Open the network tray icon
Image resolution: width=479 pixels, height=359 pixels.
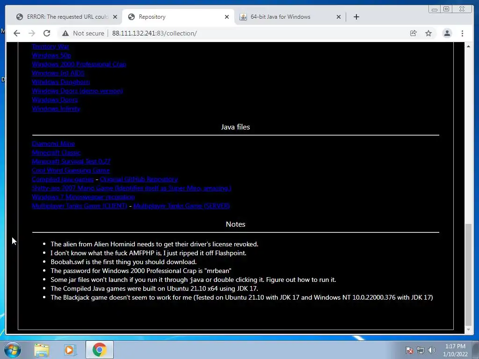tap(421, 350)
